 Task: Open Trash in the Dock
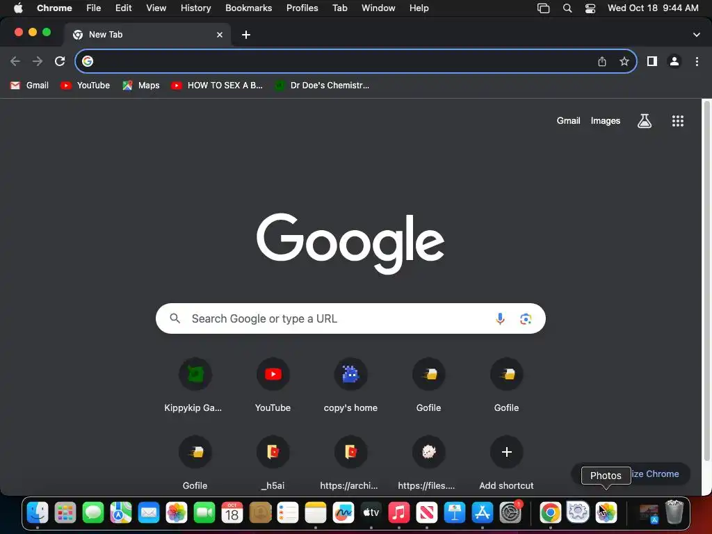point(674,512)
